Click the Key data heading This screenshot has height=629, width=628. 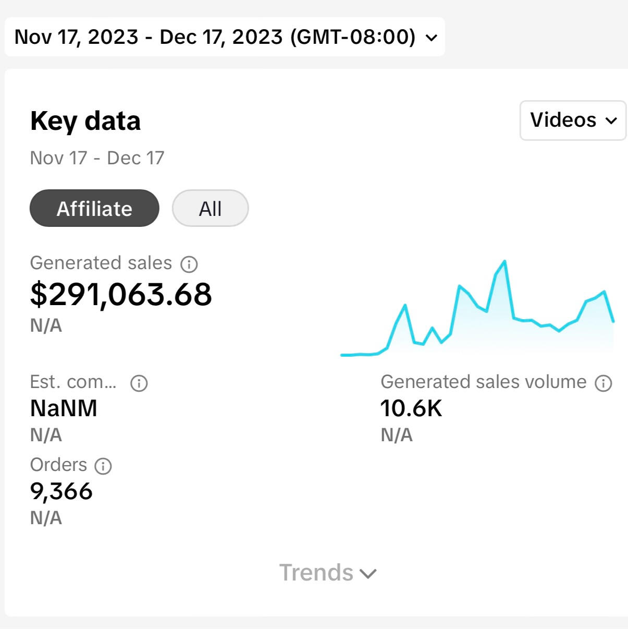(85, 121)
